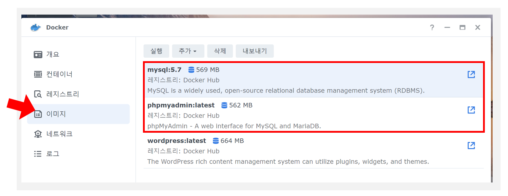
Task: Go to the 개요 overview section
Action: point(78,54)
